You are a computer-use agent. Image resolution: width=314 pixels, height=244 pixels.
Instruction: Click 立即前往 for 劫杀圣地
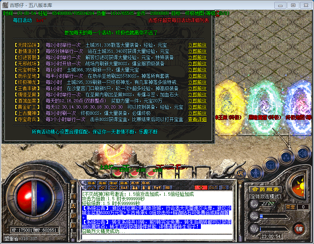click(197, 76)
